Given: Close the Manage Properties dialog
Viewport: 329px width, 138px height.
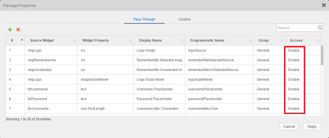Looking at the screenshot, I should click(324, 5).
